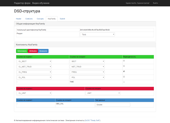
Task: Open the Редактор форм nav link
Action: click(22, 3)
